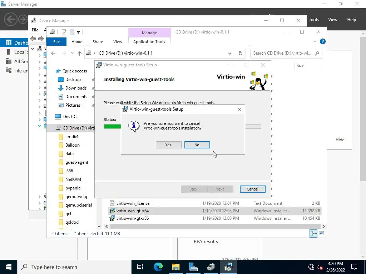Click Hide link in Server Manager

(340, 140)
